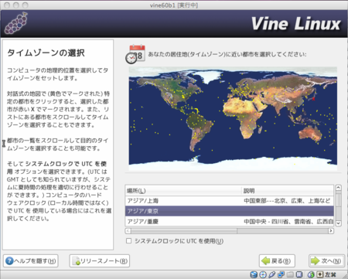Click the VirtualBox optical disc icon
348x279 pixels.
coord(263,274)
